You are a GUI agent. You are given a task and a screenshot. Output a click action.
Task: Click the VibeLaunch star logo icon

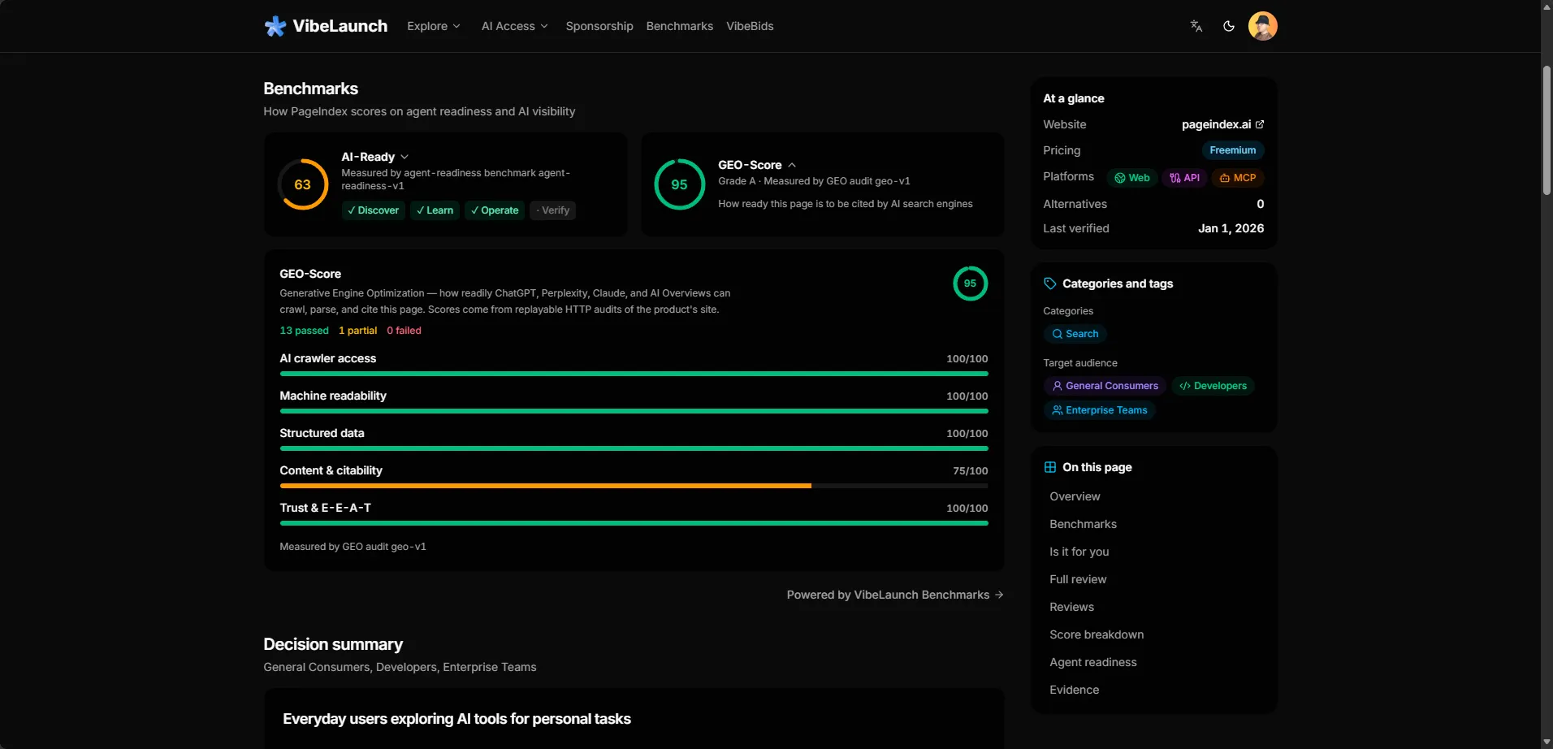coord(275,26)
